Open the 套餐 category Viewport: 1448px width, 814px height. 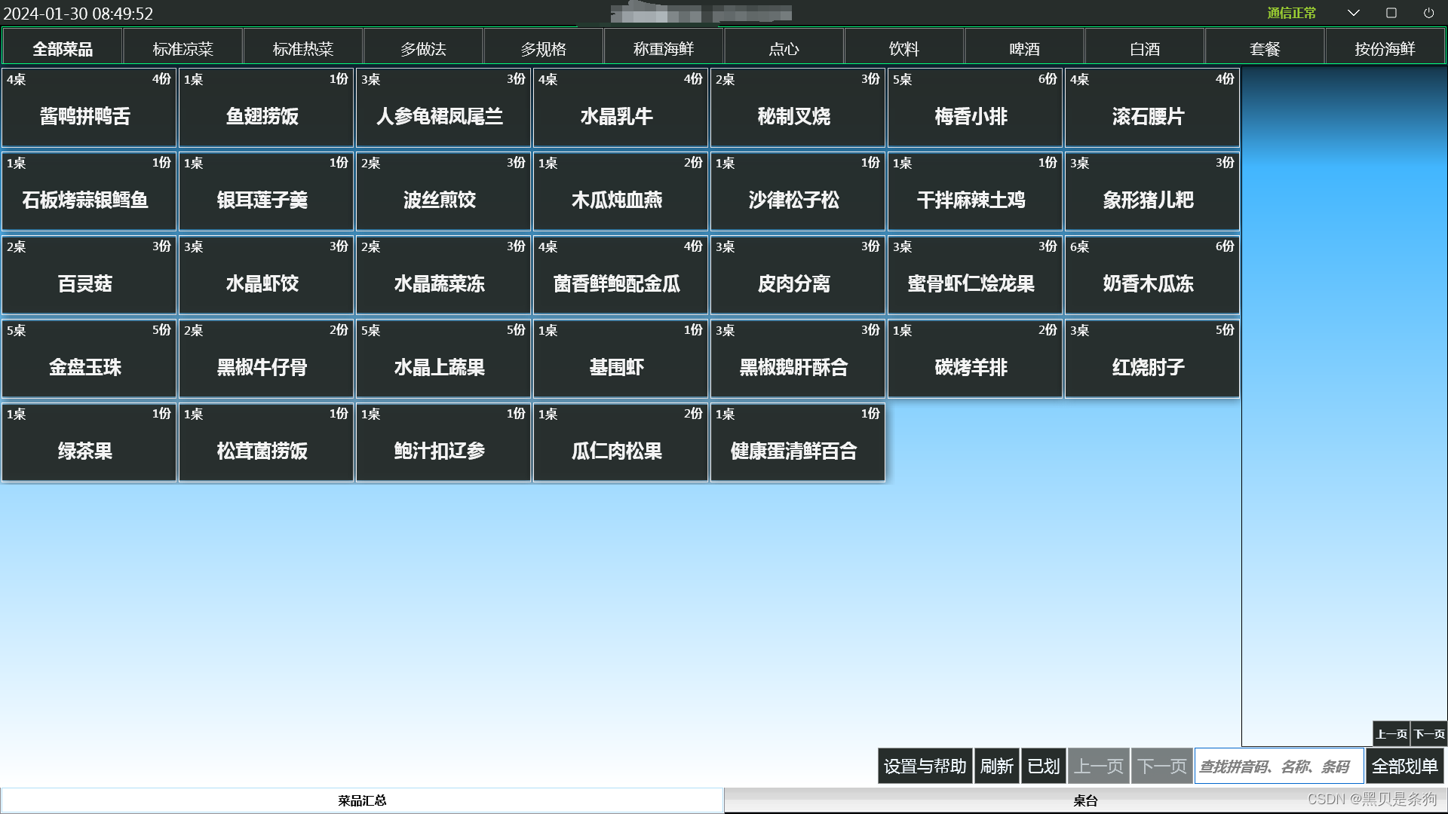coord(1265,47)
